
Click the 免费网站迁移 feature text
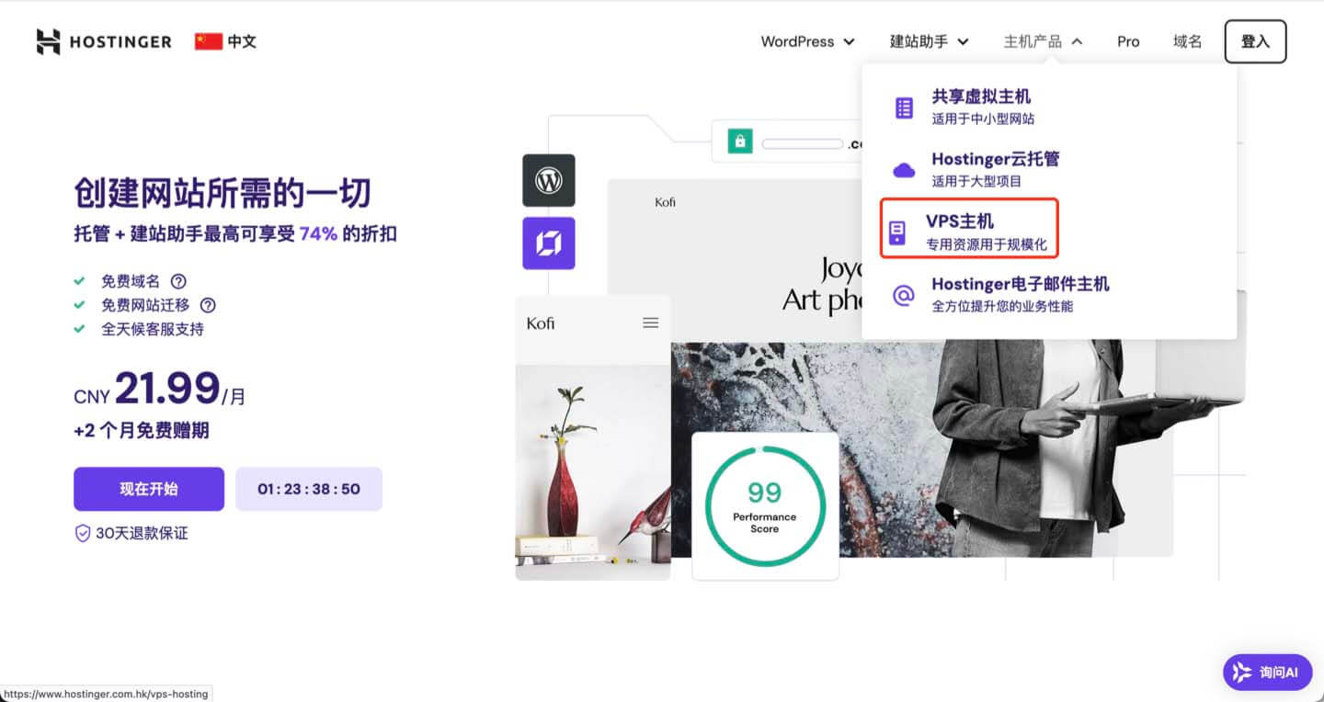(145, 305)
